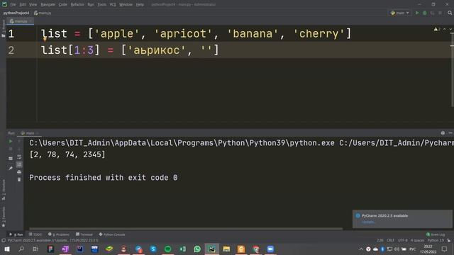
Task: Open the TODO tool window tab
Action: coord(35,234)
